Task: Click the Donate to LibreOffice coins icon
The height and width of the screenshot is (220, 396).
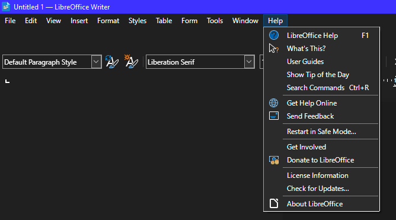Action: click(274, 160)
